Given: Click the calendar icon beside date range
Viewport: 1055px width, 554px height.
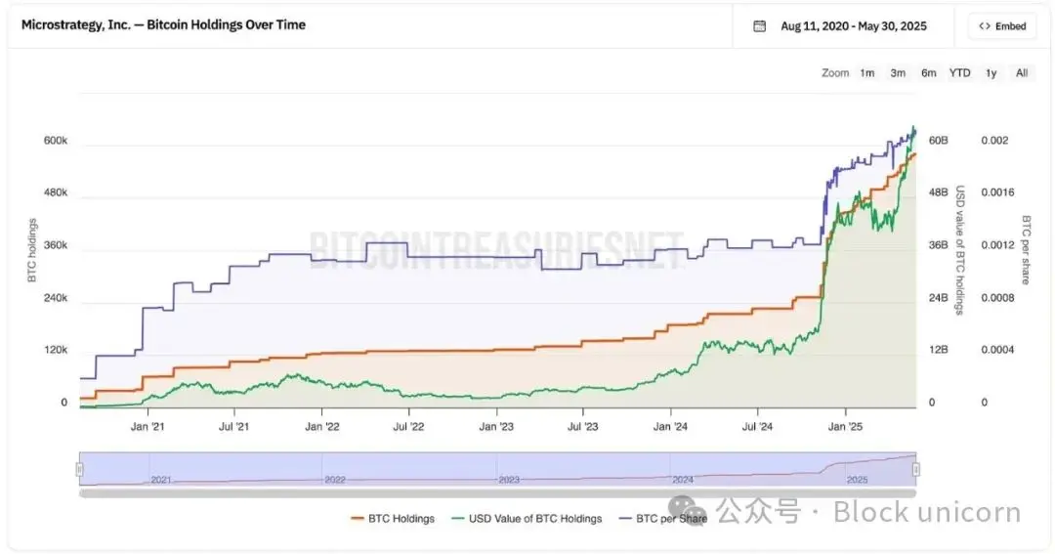Looking at the screenshot, I should pos(760,26).
